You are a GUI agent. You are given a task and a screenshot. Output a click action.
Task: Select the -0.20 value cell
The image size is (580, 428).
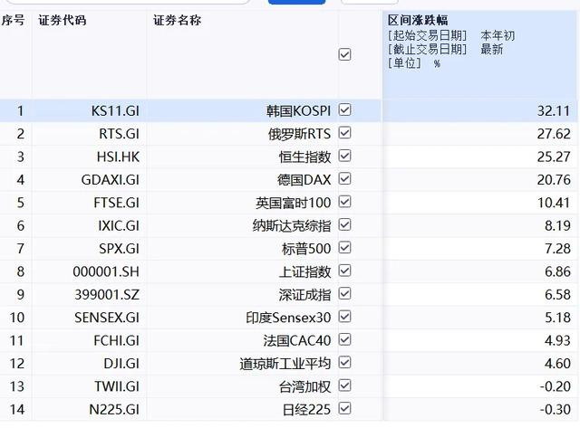click(479, 386)
